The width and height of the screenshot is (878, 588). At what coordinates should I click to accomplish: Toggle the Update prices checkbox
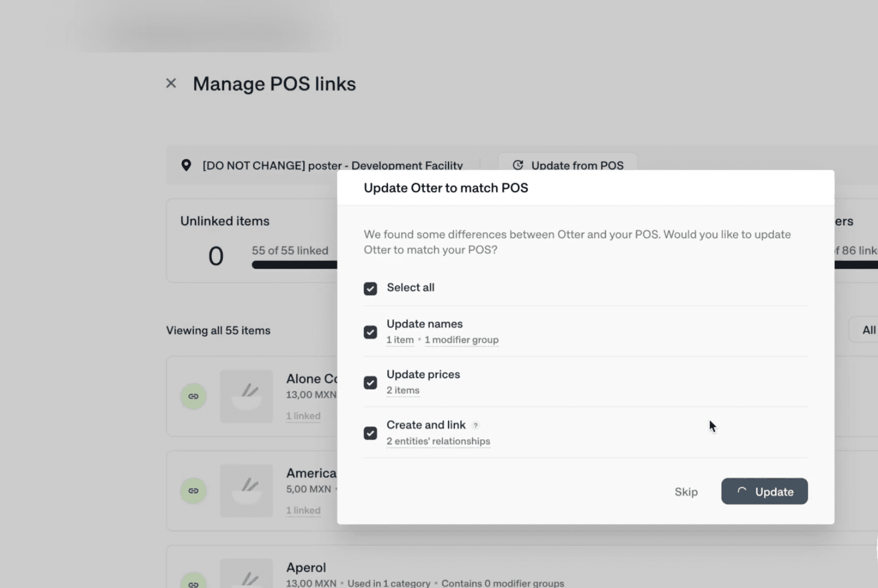pos(371,383)
